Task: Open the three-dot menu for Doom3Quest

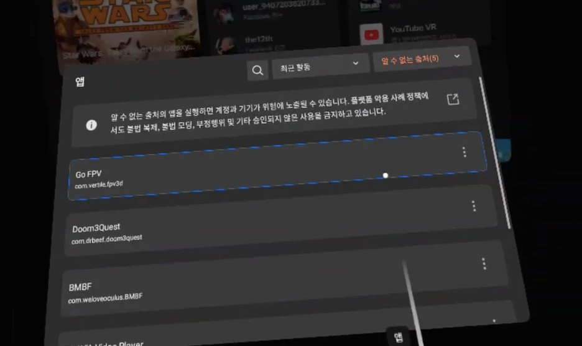Action: pos(474,206)
